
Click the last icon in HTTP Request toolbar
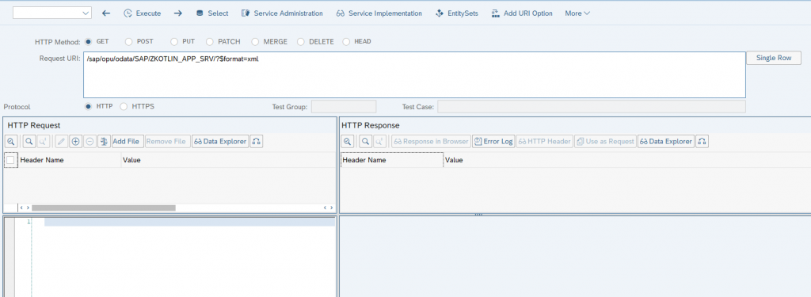[x=257, y=141]
